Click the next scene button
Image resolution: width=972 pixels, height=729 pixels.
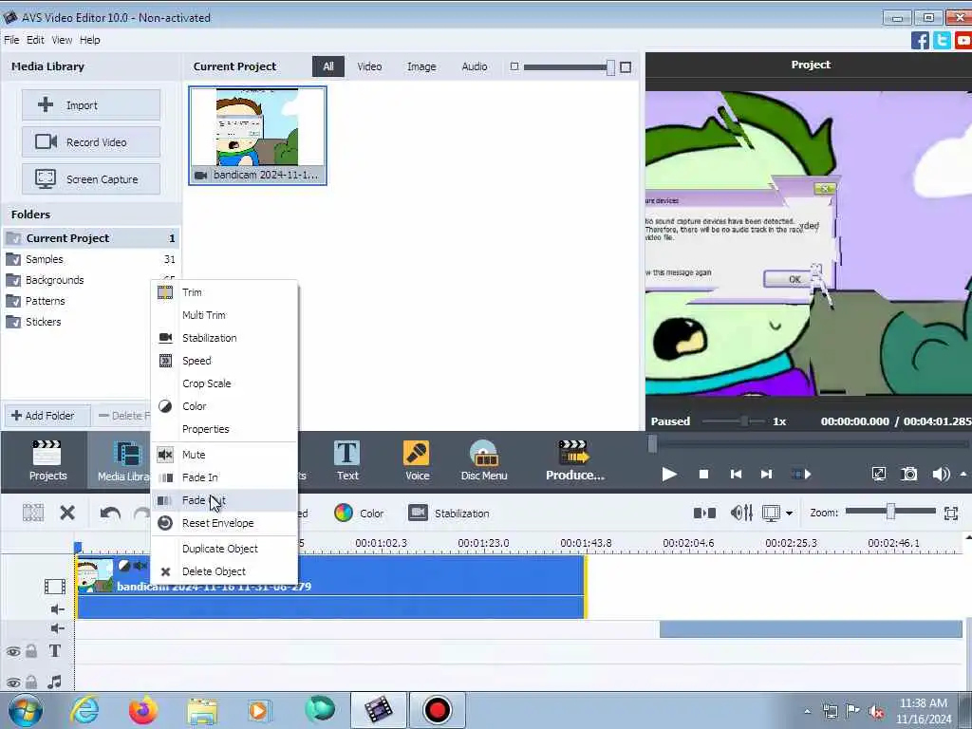[x=801, y=475]
